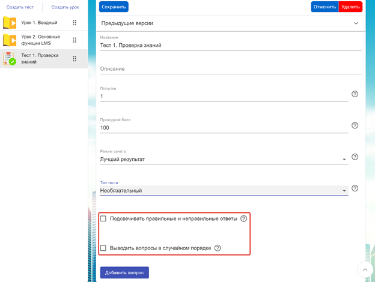This screenshot has height=282, width=375.
Task: Grab the drag handle of Урок 1. Вводный
Action: (x=75, y=23)
